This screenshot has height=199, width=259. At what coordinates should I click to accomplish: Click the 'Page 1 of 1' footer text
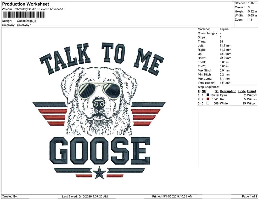coord(249,196)
